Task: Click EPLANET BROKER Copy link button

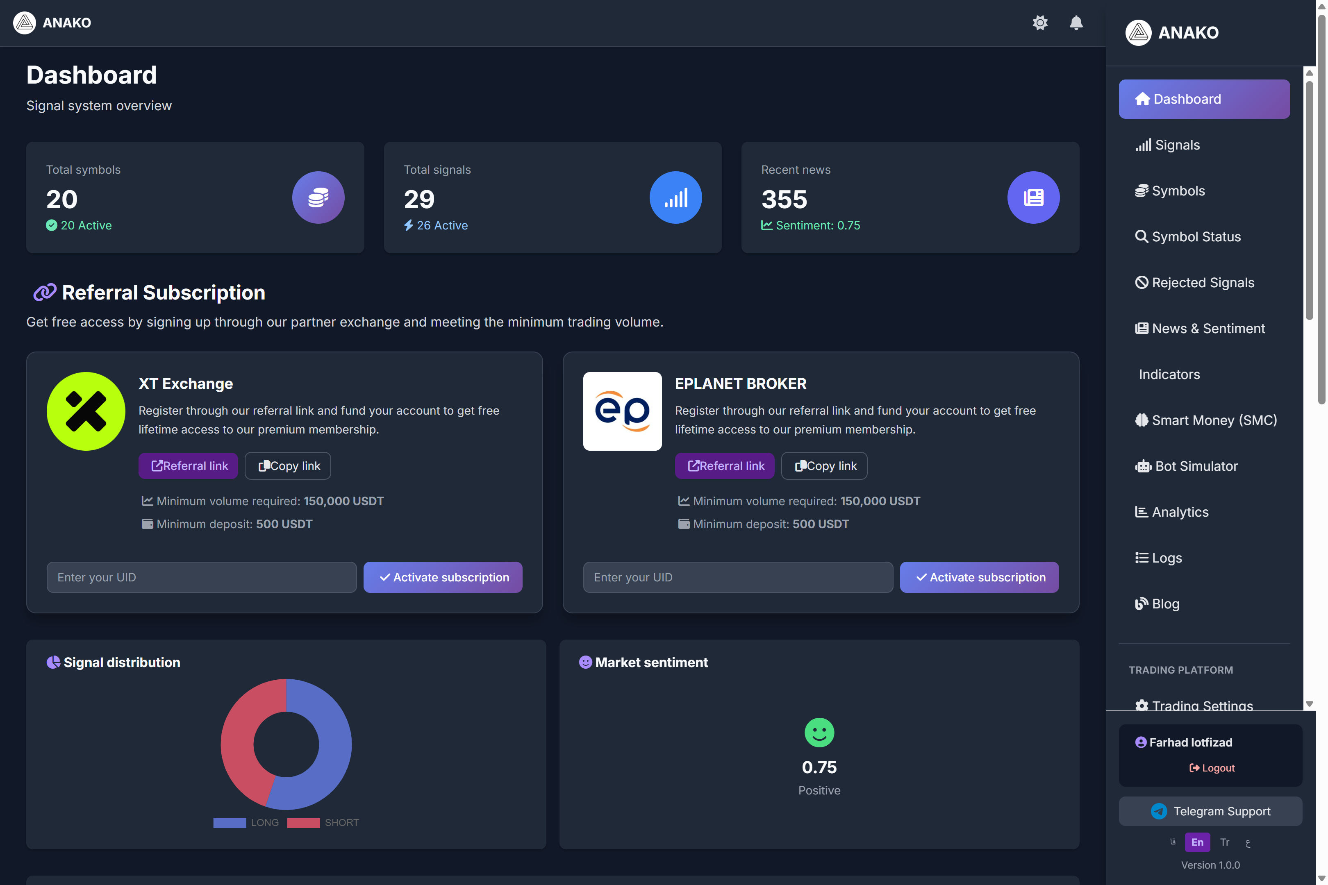Action: [824, 465]
